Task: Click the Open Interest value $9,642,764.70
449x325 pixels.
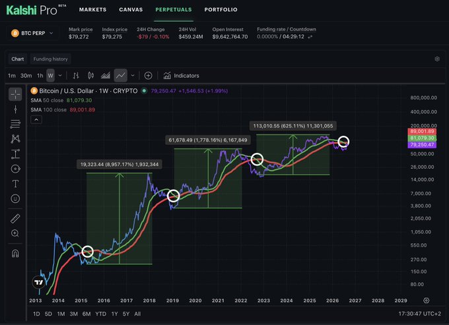Action: point(230,37)
